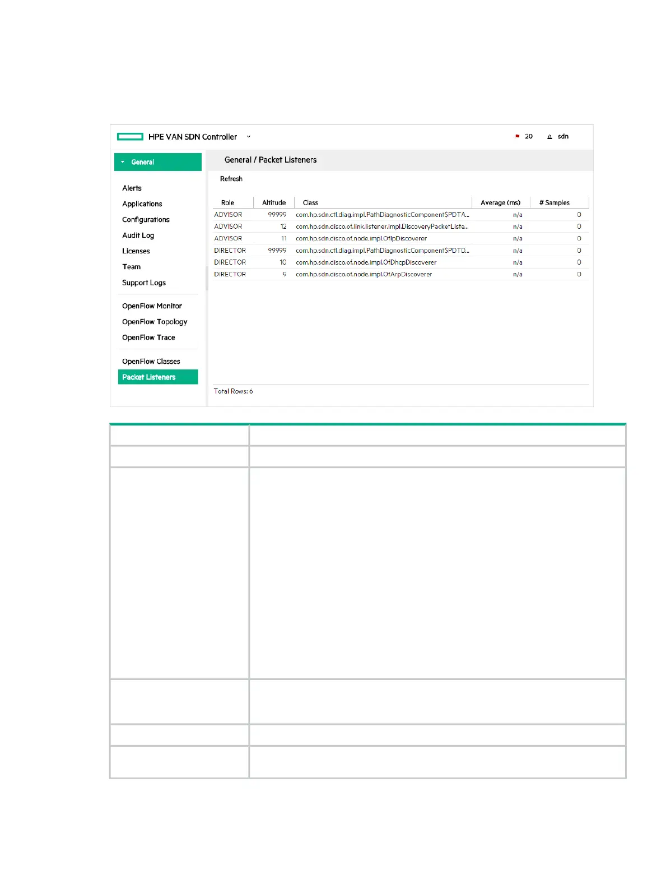666x888 pixels.
Task: Click the red alerts flag icon
Action: pyautogui.click(x=517, y=136)
